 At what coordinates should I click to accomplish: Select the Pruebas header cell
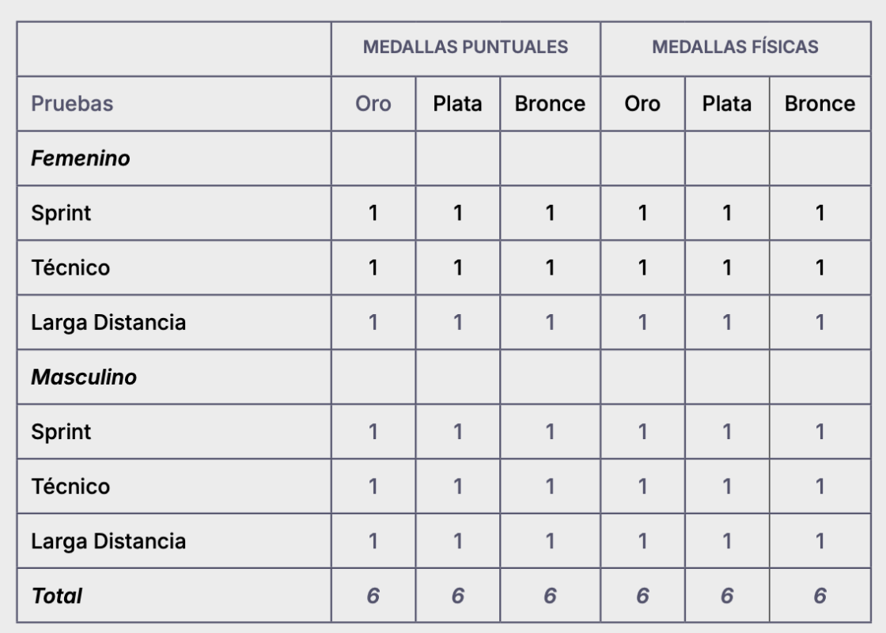coord(72,104)
